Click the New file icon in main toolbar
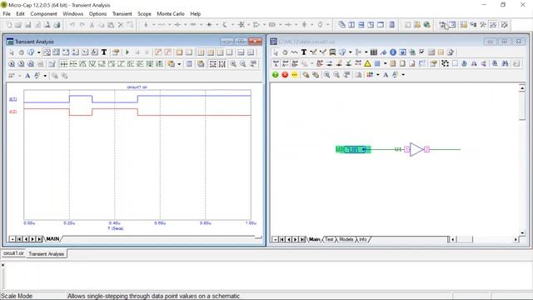This screenshot has height=300, width=533. point(9,25)
